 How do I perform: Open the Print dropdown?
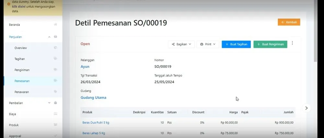(x=208, y=44)
